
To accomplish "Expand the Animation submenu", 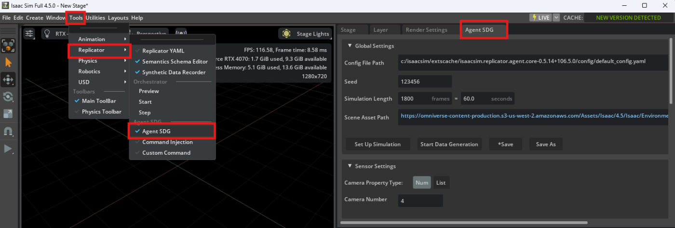I will coord(99,40).
